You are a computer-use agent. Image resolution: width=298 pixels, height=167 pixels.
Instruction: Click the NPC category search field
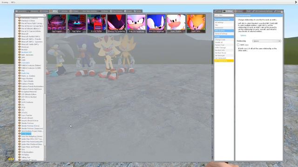30,15
